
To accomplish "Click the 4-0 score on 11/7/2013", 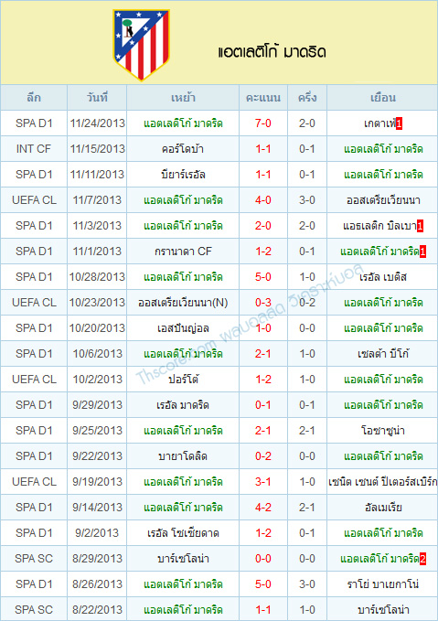I will tap(263, 200).
